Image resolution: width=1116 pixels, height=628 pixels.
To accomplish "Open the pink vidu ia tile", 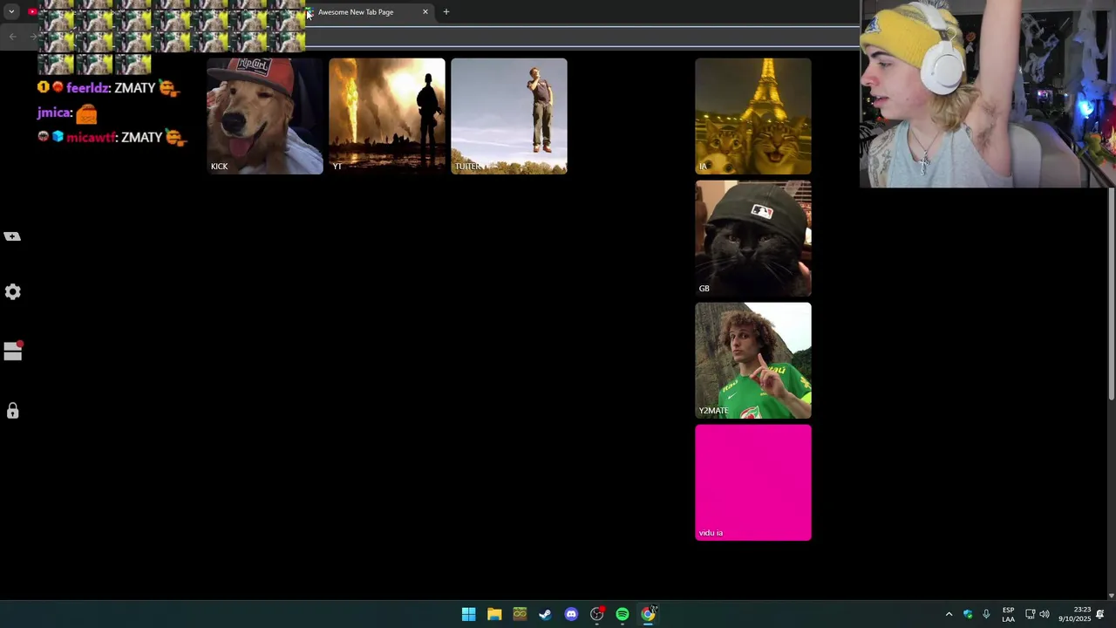I will coord(753,482).
